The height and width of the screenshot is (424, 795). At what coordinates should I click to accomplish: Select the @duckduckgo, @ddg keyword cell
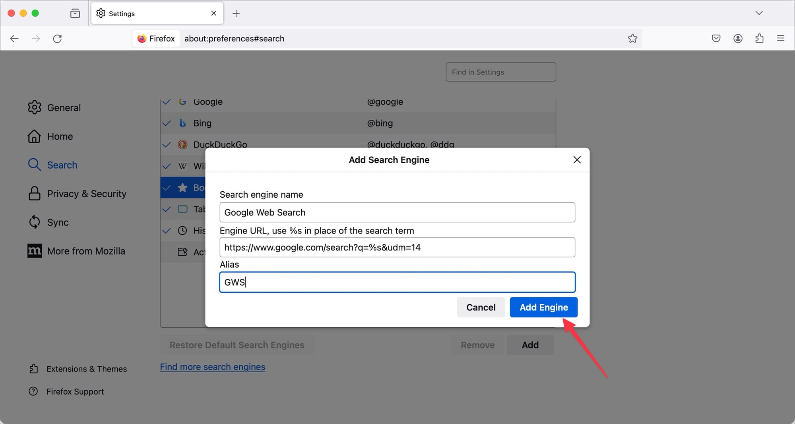point(411,144)
